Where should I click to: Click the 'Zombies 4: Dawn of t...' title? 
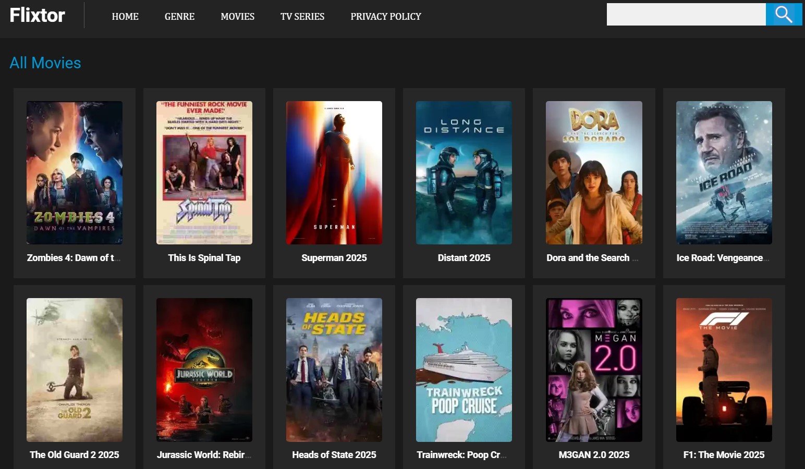coord(74,258)
